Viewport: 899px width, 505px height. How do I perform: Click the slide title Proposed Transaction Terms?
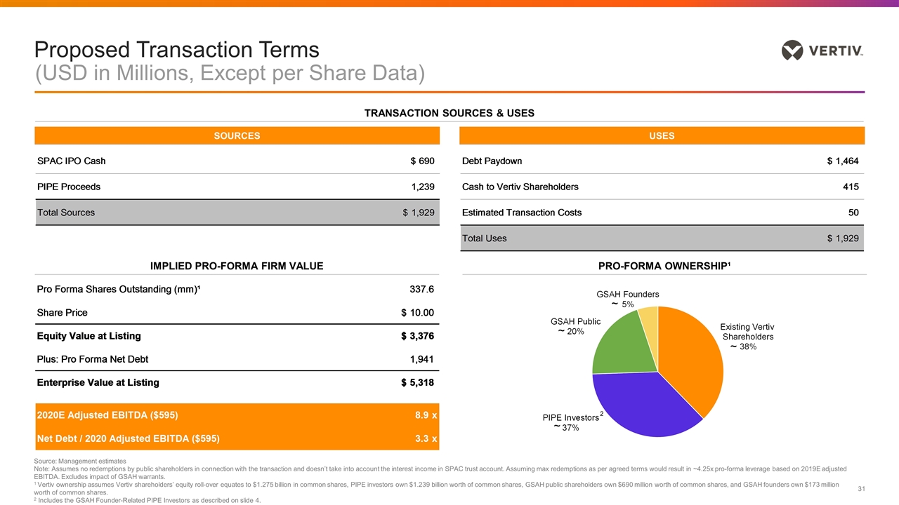point(178,50)
